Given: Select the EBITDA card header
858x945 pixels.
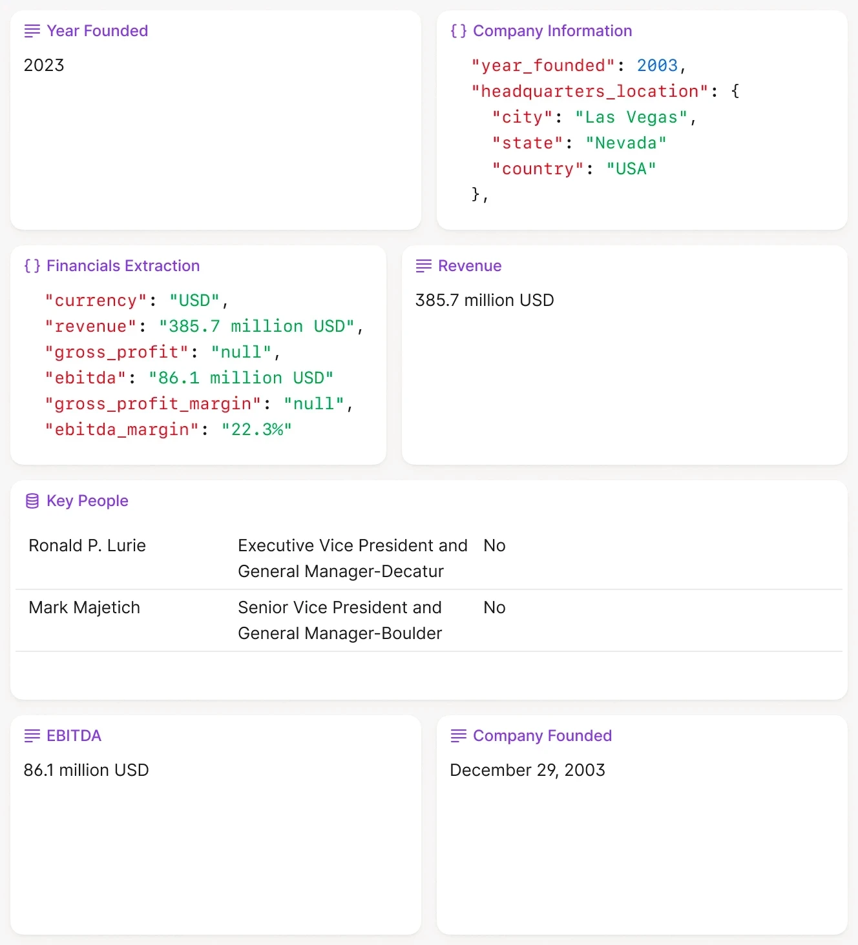Looking at the screenshot, I should (x=74, y=736).
